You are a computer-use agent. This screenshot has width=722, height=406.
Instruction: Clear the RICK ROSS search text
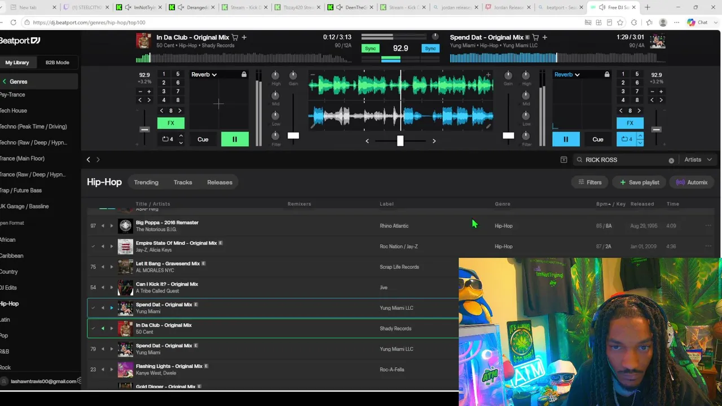671,160
